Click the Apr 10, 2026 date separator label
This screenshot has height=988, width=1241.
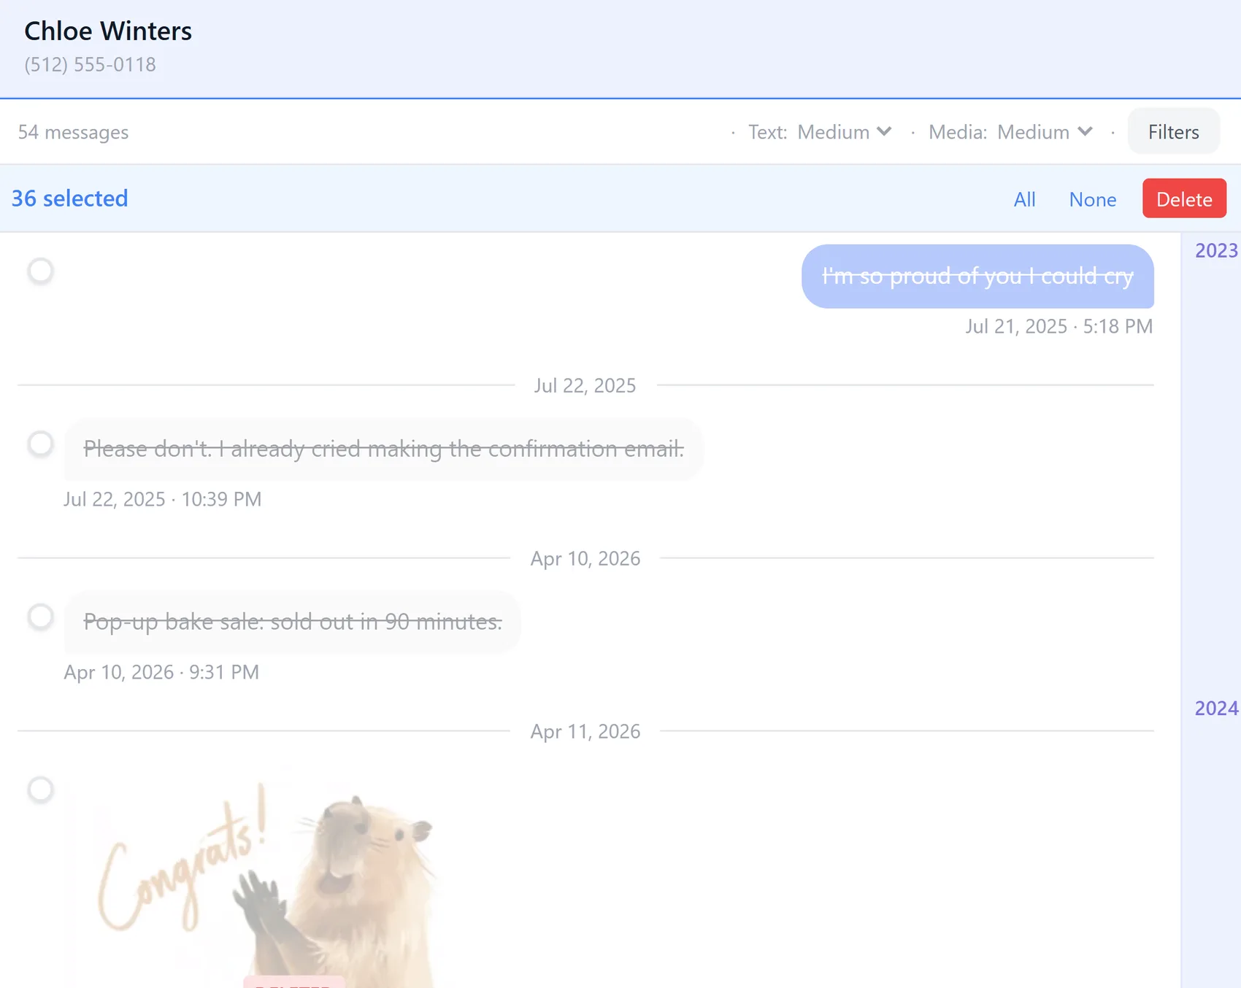click(x=585, y=558)
